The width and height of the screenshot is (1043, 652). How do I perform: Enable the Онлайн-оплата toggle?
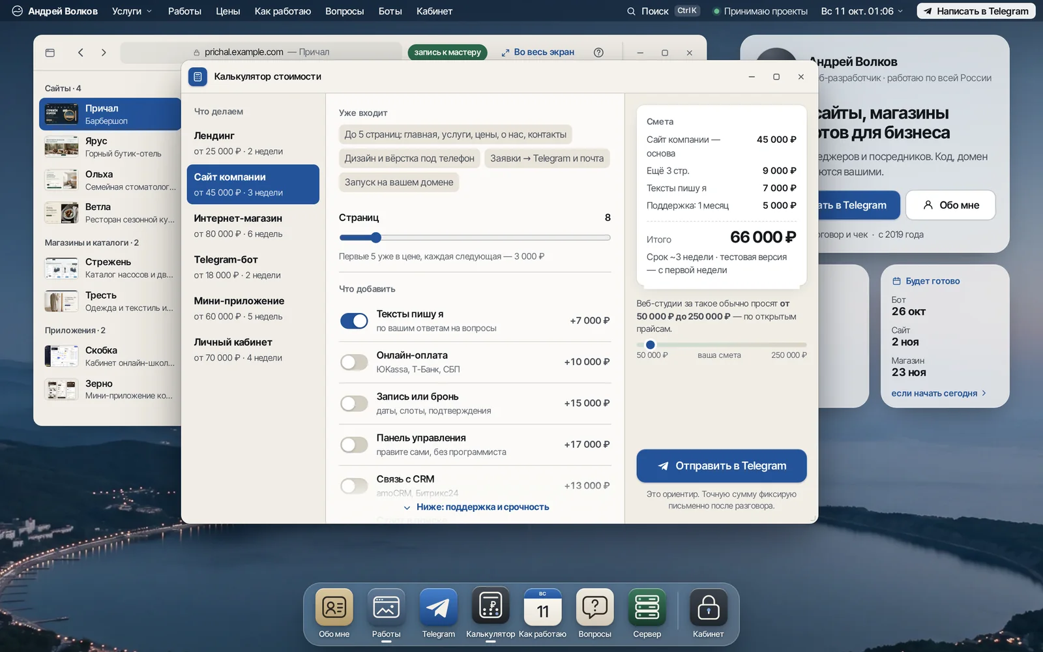point(354,362)
